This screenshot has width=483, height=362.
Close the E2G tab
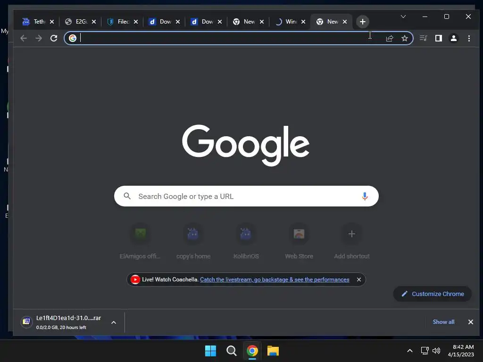(94, 22)
